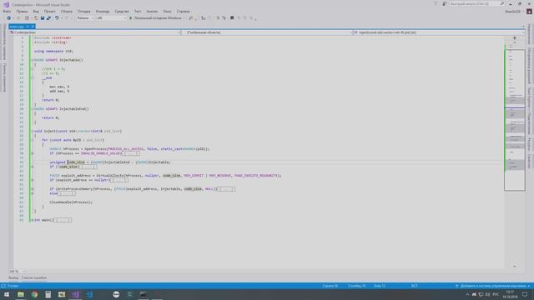Image resolution: width=534 pixels, height=300 pixels.
Task: Click the code map scrollbar preview
Action: (515, 120)
